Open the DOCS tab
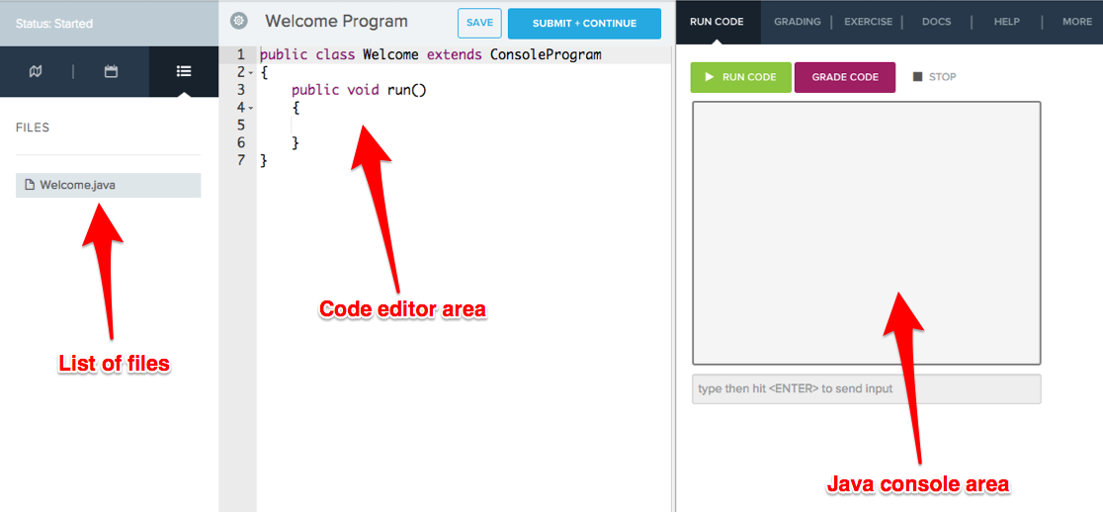Viewport: 1103px width, 512px height. click(936, 22)
